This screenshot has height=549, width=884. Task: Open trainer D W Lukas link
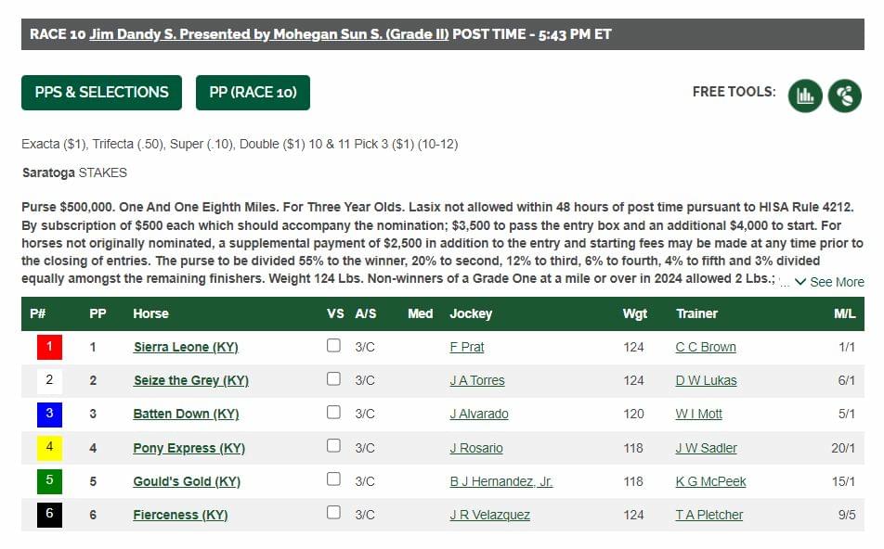(x=706, y=380)
